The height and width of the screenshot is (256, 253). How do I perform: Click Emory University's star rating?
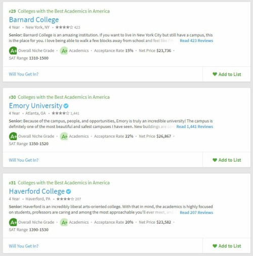[61, 113]
